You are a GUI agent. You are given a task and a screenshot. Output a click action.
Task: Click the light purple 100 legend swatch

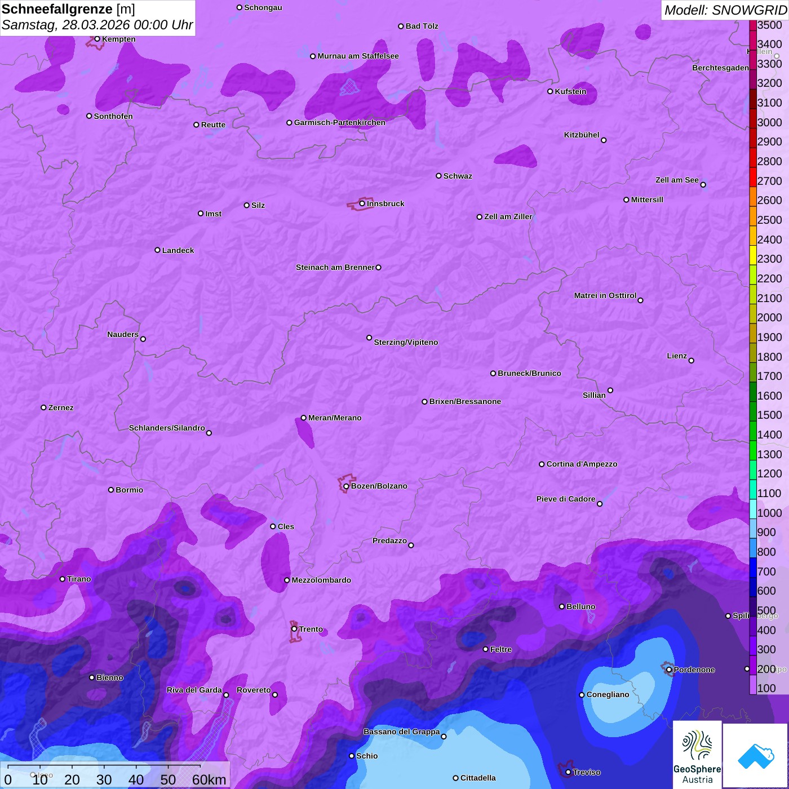(x=753, y=685)
